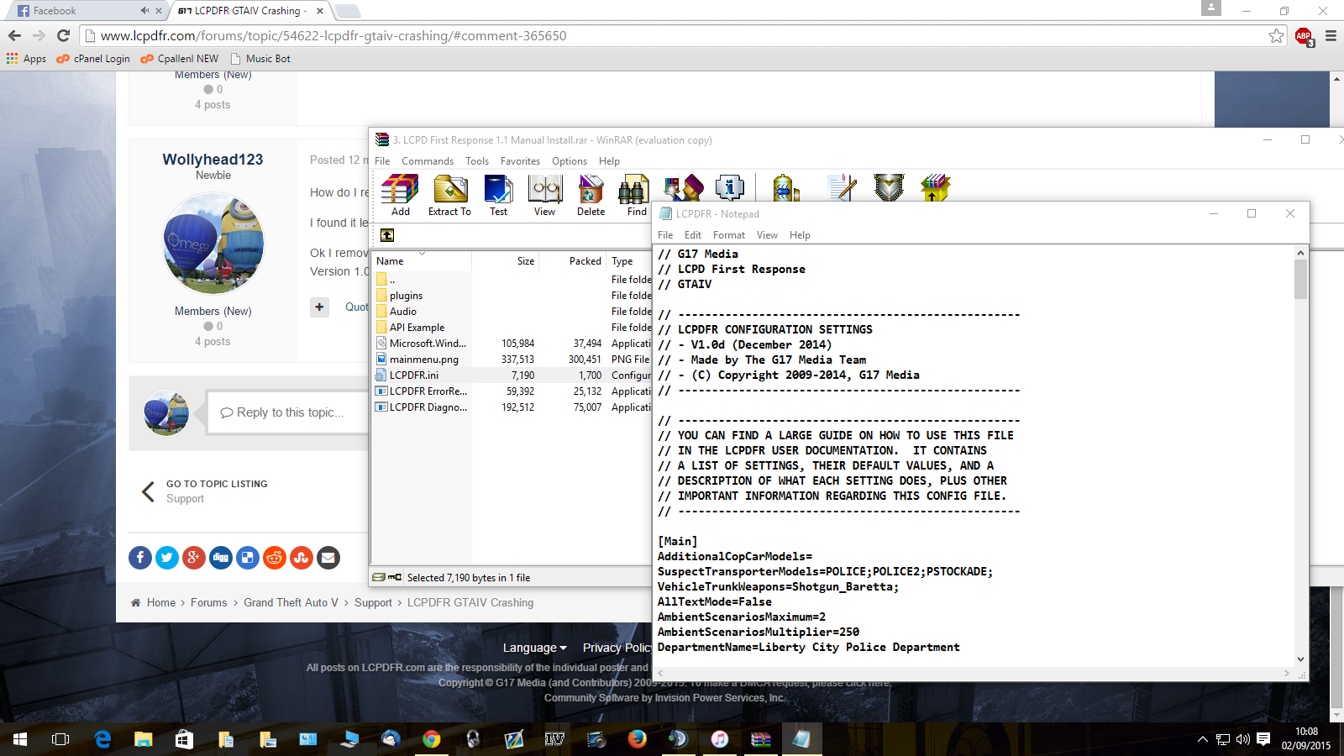Image resolution: width=1344 pixels, height=756 pixels.
Task: Share topic on Facebook
Action: pyautogui.click(x=140, y=557)
